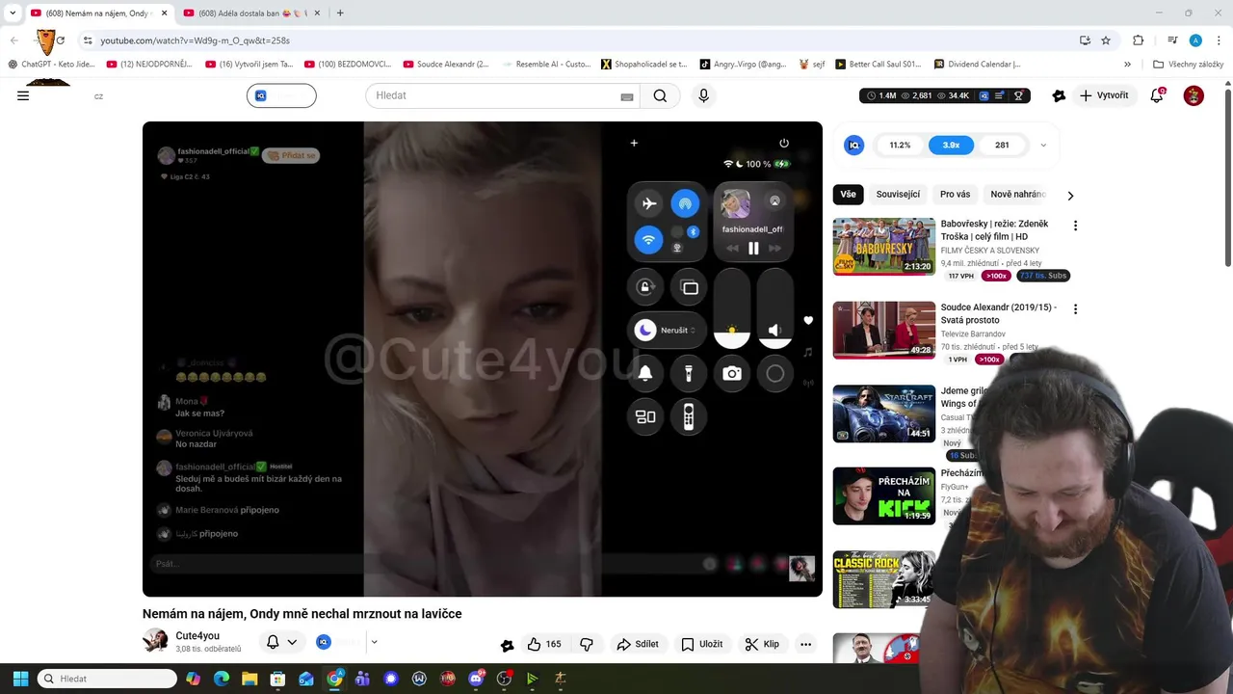Open Microsoft Edge from the taskbar
Screen dimensions: 1233x694
(x=222, y=679)
